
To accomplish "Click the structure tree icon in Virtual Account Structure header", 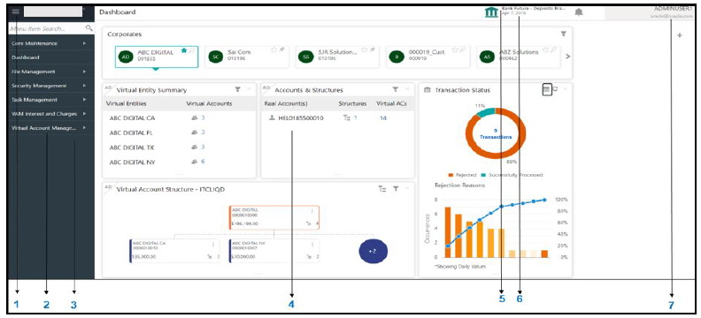I will click(x=382, y=189).
